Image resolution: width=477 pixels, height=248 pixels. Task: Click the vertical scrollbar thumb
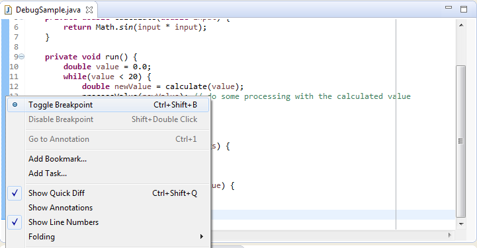[461, 141]
